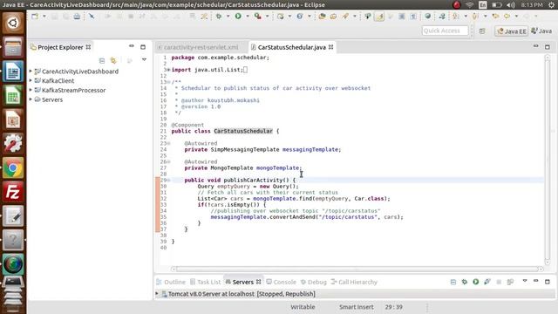Open Google Chrome from Ubuntu launcher
This screenshot has width=558, height=314.
click(13, 168)
